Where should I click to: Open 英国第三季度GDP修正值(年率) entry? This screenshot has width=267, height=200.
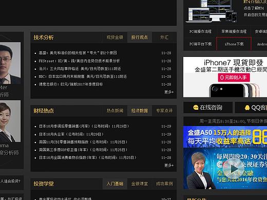pos(83,150)
